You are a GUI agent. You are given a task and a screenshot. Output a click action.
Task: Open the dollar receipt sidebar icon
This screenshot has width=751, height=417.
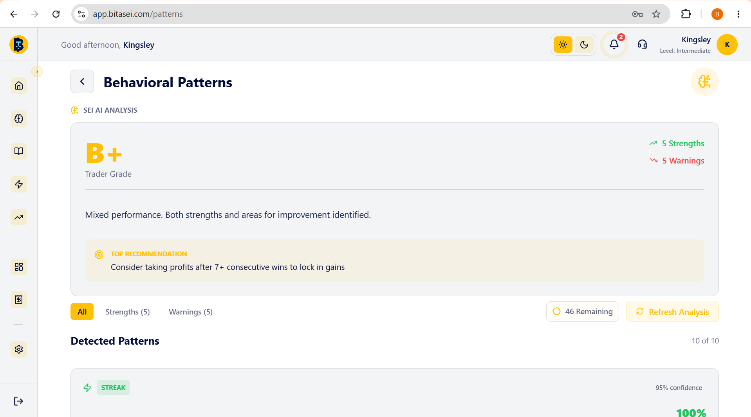(x=19, y=300)
